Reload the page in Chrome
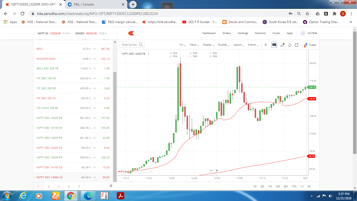357x201 pixels. point(22,14)
